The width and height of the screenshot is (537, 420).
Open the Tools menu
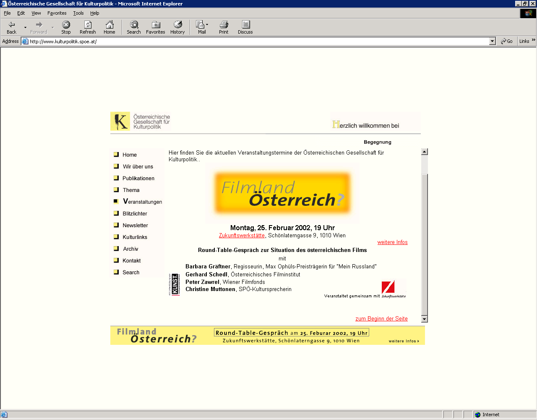[x=78, y=13]
